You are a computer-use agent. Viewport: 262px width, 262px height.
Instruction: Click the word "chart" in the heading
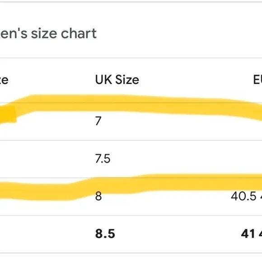coord(79,33)
